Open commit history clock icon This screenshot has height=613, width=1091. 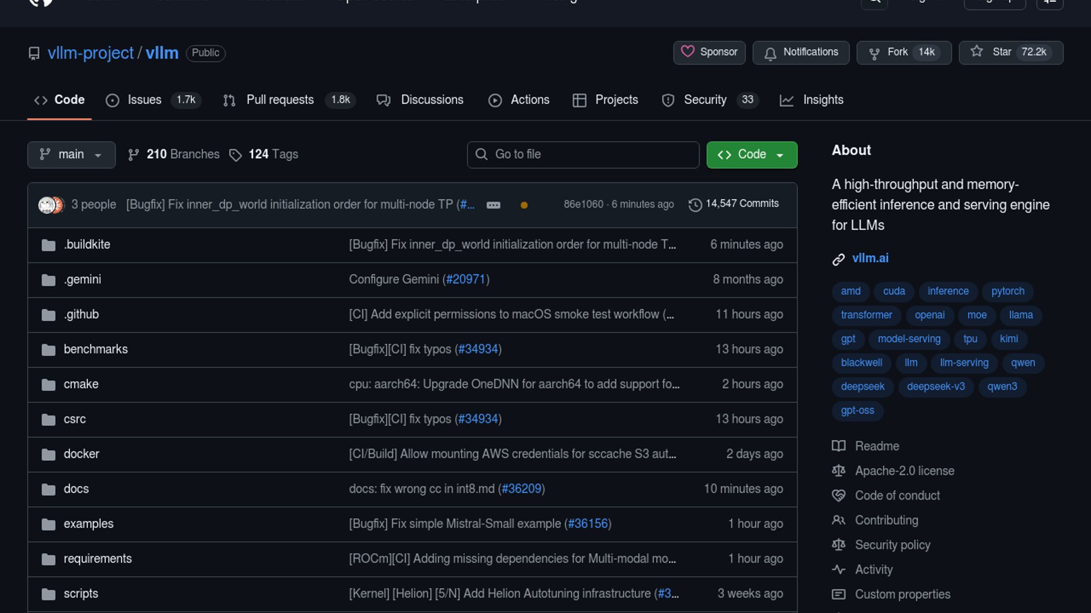tap(694, 204)
